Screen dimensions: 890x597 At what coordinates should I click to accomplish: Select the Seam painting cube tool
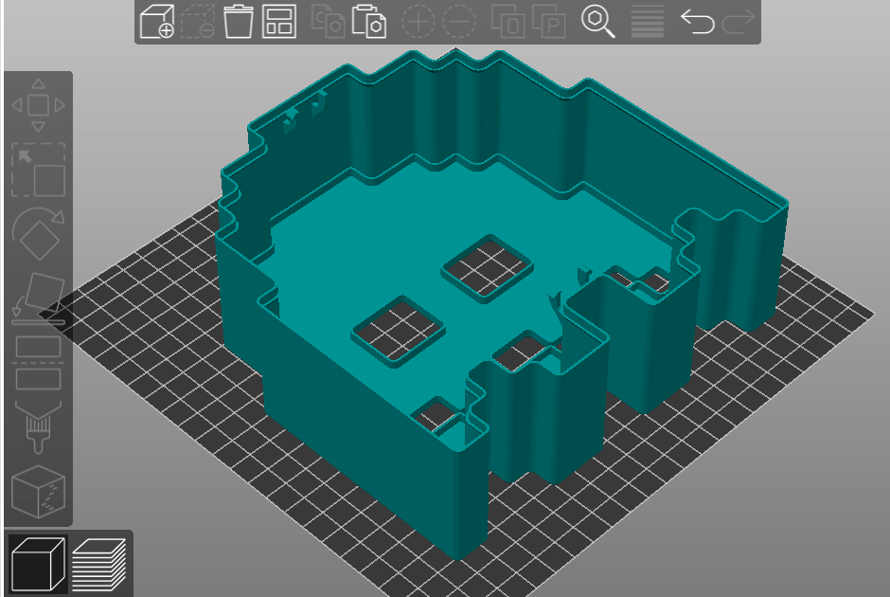click(x=38, y=492)
